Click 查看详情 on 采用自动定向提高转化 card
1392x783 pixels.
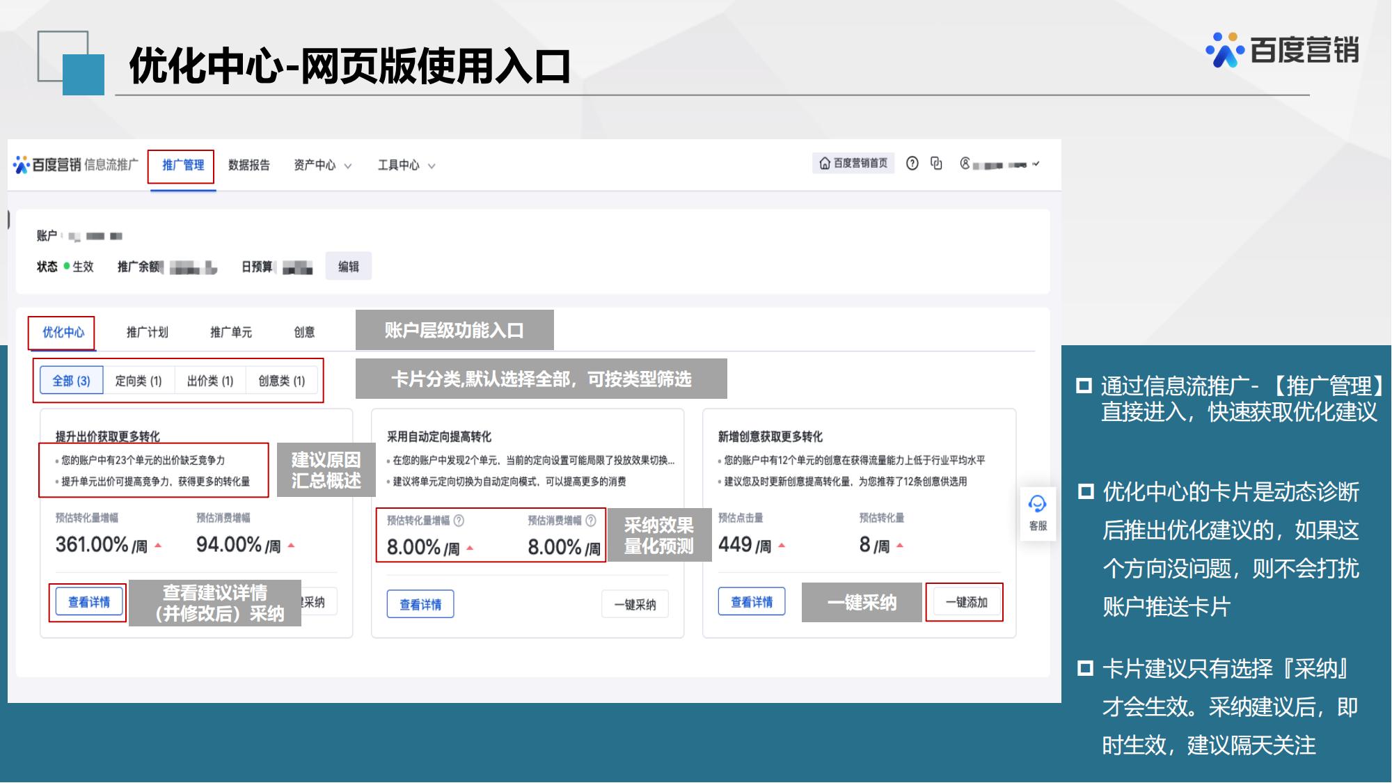pos(420,605)
